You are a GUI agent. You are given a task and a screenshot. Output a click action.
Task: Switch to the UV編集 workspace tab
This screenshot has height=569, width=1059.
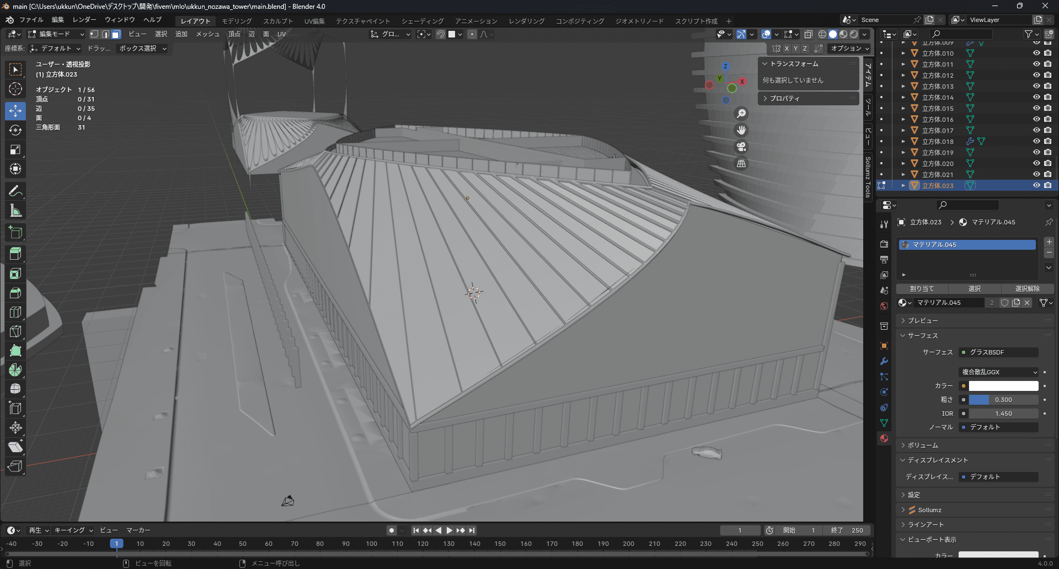[314, 21]
